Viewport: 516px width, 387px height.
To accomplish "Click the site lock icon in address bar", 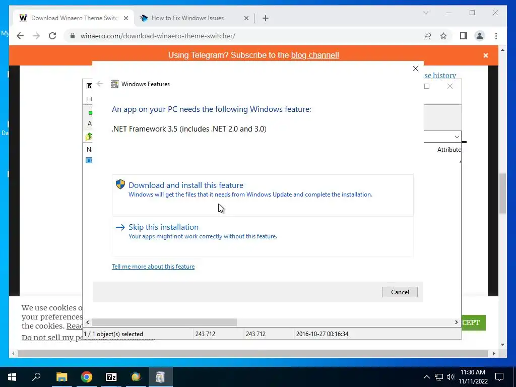I will [x=73, y=36].
